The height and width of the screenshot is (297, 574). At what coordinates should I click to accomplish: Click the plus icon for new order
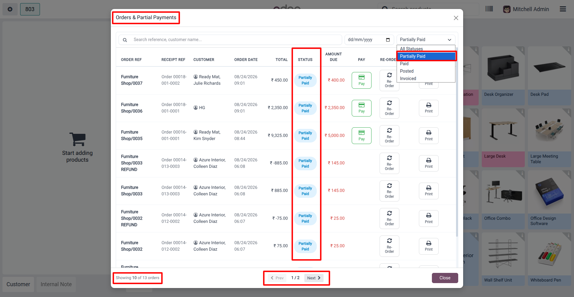coord(10,9)
